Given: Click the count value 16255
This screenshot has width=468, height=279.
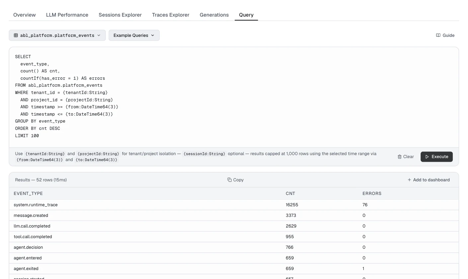Looking at the screenshot, I should (292, 205).
